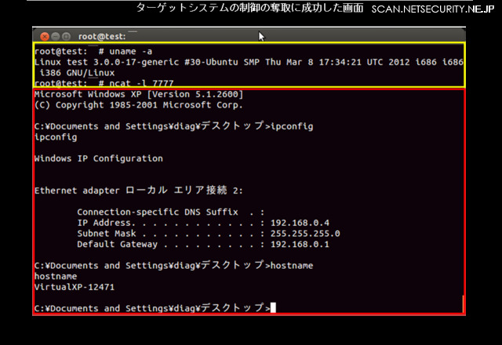Click the 'Connection-specific DNS Suffix' line

171,212
